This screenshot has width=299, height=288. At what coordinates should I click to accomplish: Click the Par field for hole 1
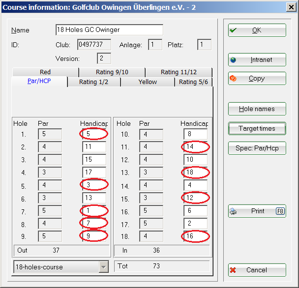coord(50,134)
